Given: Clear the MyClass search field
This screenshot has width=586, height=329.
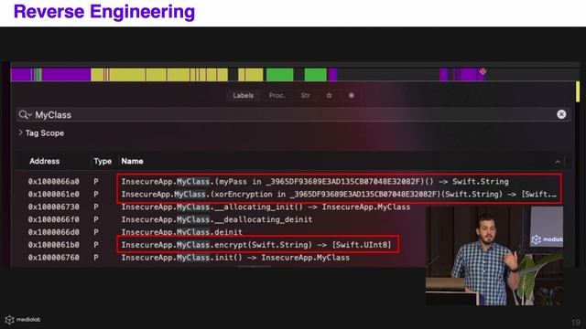Looking at the screenshot, I should point(561,114).
